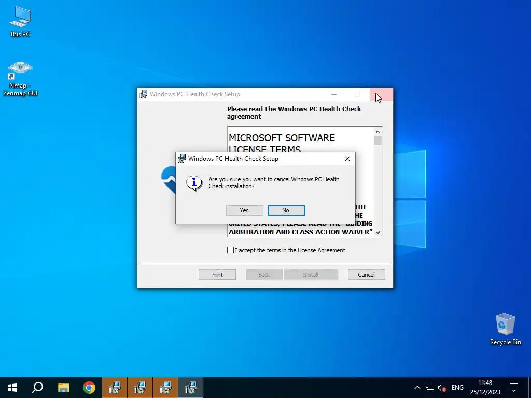Screen dimensions: 531x398
Task: Click the 'Are you sure you want to cancel' message
Action: (274, 183)
